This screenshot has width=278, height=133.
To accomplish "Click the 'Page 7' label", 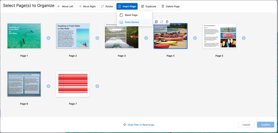I will 73,104.
